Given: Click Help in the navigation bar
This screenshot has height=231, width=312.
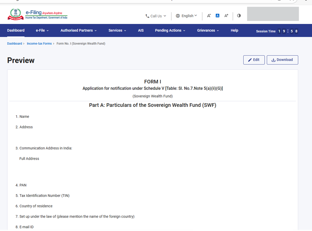Looking at the screenshot, I should coord(234,31).
